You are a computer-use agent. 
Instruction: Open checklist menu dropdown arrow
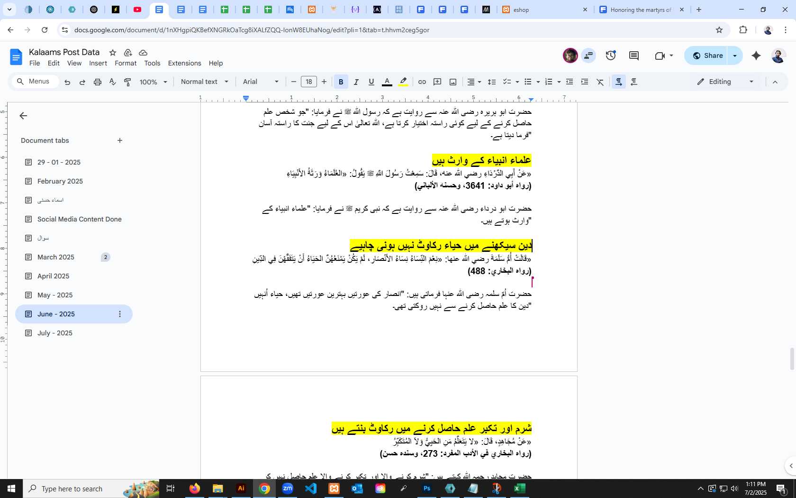(517, 82)
